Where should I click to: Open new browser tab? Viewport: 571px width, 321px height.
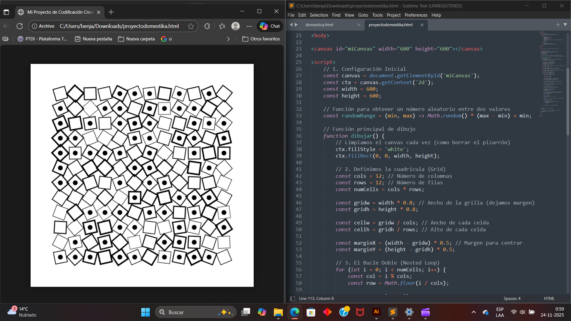(111, 12)
